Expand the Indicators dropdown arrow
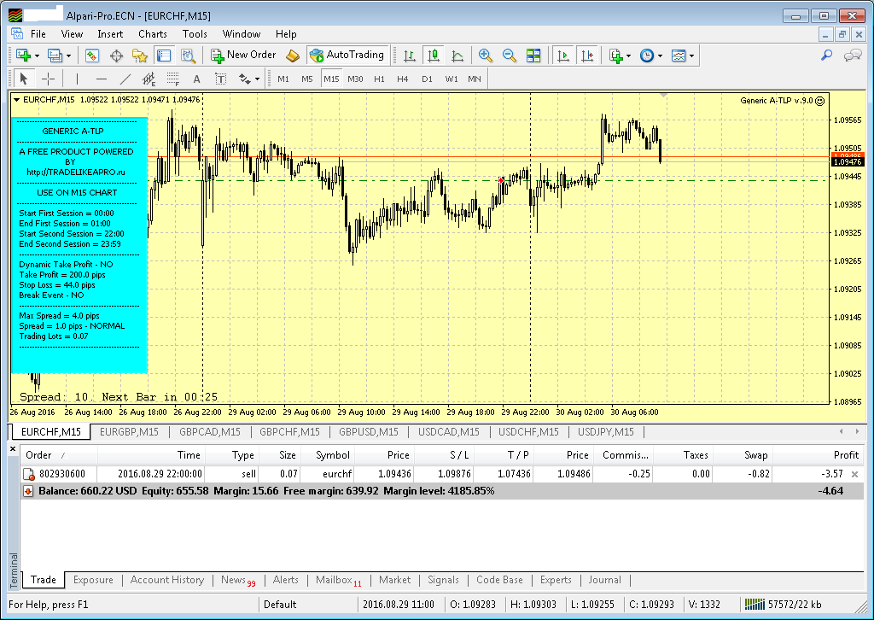 pos(629,56)
